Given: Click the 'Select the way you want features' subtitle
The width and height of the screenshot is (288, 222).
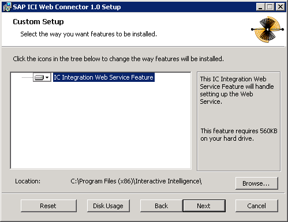Looking at the screenshot, I should pos(88,34).
